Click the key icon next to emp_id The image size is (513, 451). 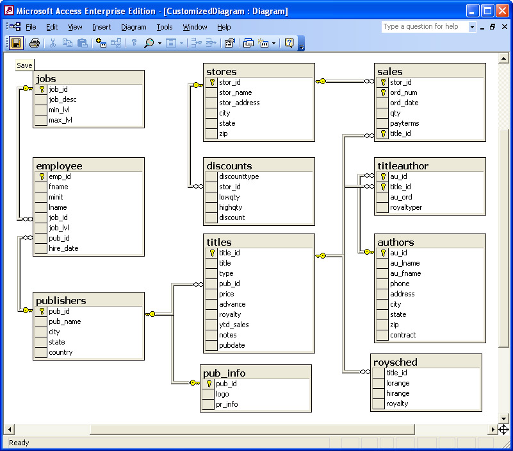pos(42,176)
